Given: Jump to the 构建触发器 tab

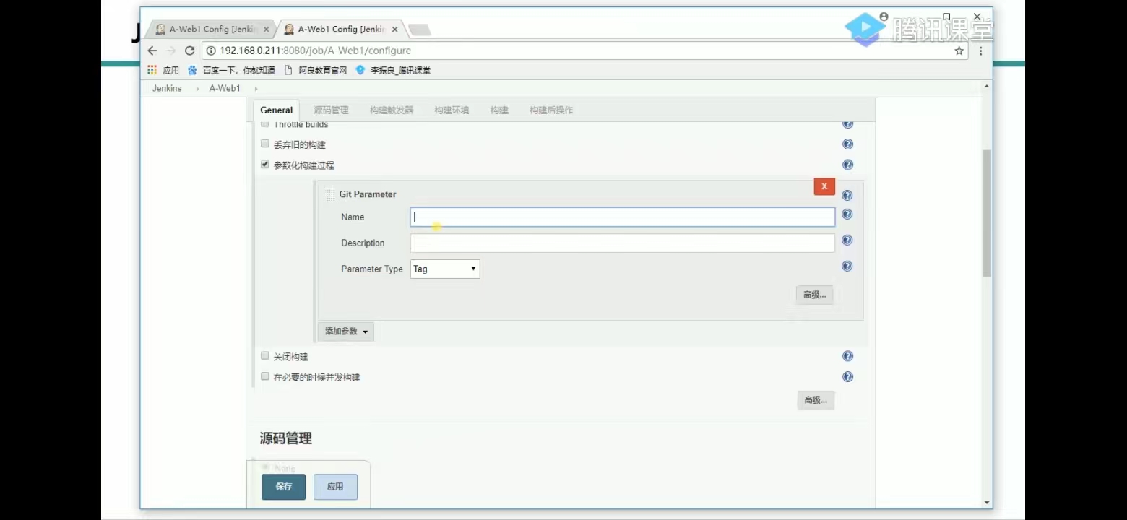Looking at the screenshot, I should point(392,110).
